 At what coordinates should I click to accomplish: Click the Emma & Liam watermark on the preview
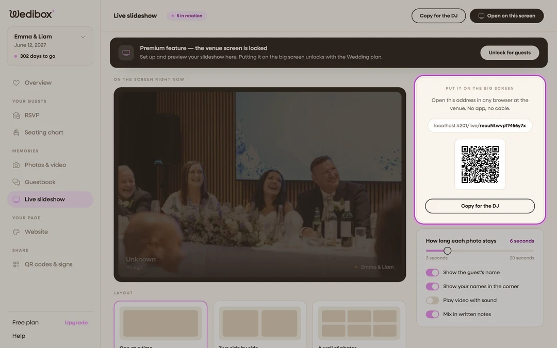(x=377, y=267)
